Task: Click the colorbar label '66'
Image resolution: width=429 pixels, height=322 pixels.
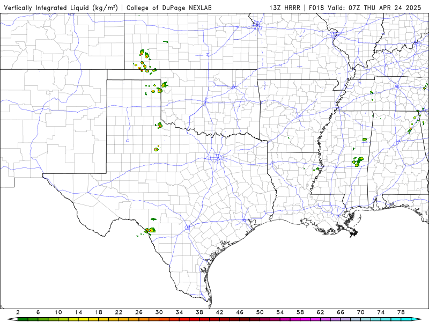Action: pos(341,312)
